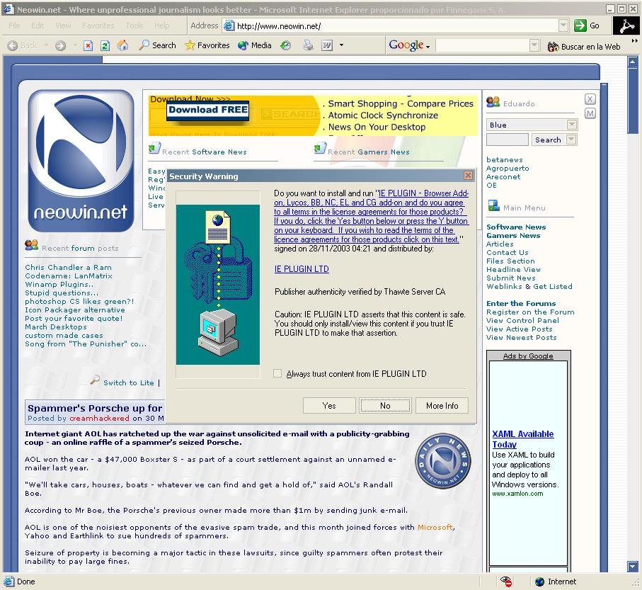Open the File menu

[14, 25]
